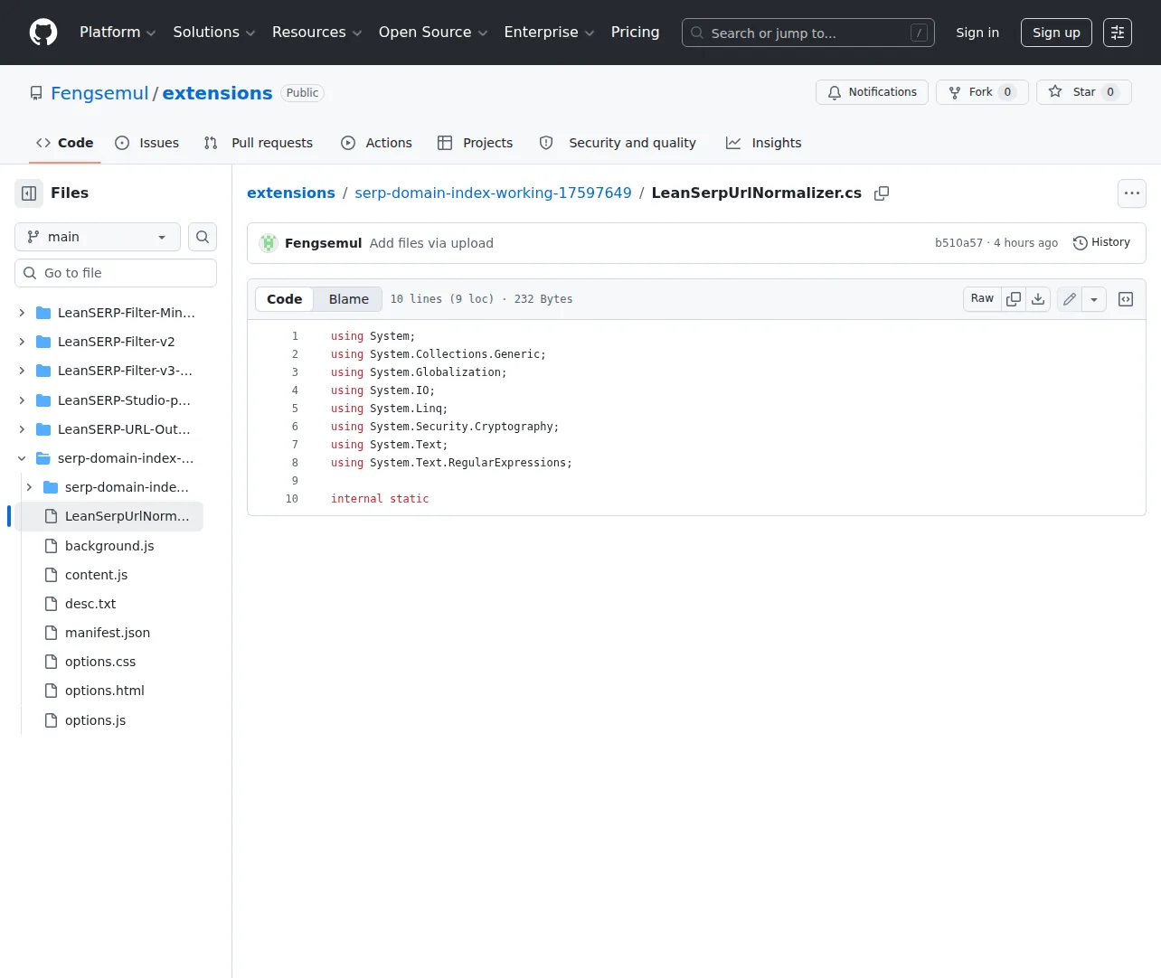Click the Sign in link
Screen dimensions: 1161x978
point(977,33)
